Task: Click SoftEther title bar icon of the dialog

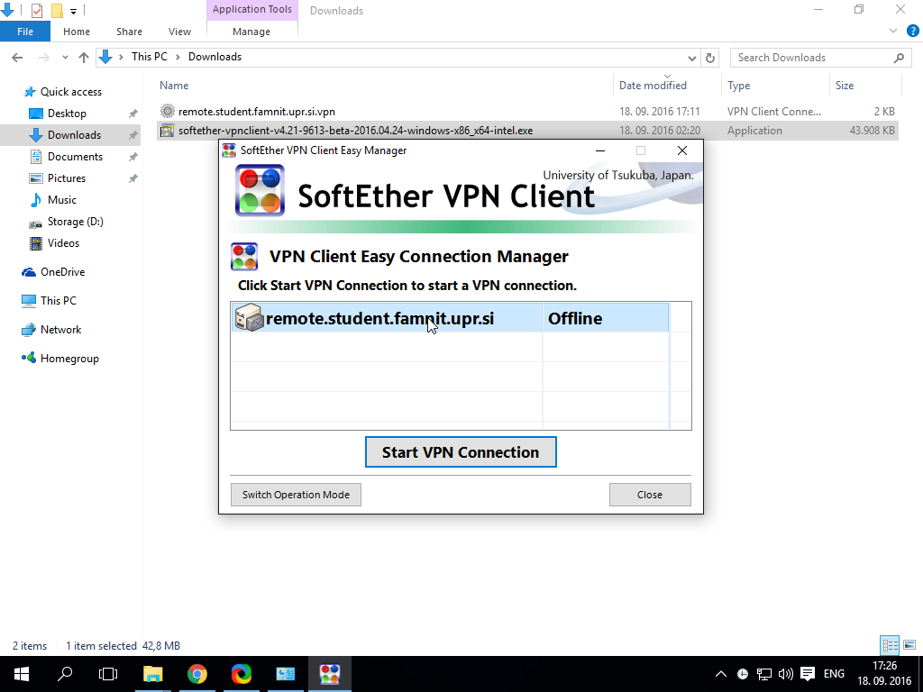Action: (x=229, y=150)
